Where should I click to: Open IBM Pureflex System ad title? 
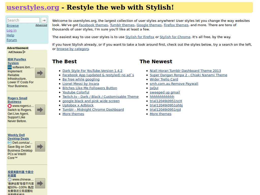coord(17,61)
